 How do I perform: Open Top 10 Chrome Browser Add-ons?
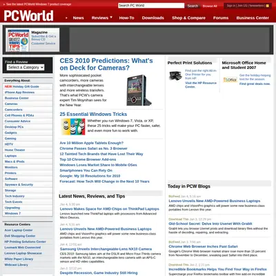(88, 159)
